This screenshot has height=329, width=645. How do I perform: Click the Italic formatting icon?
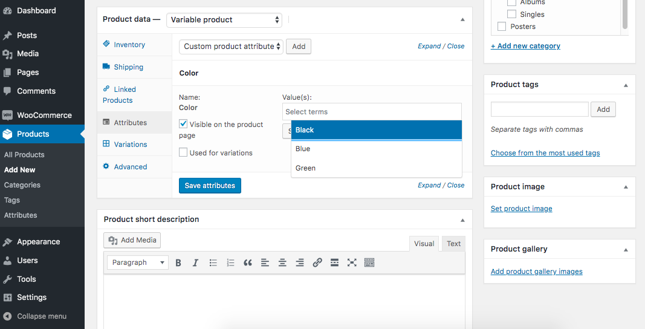click(x=195, y=262)
